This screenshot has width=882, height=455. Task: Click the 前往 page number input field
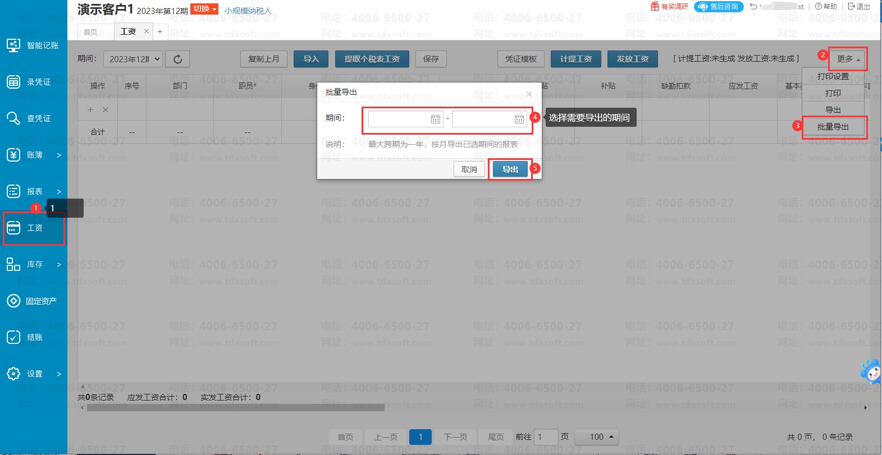(545, 436)
